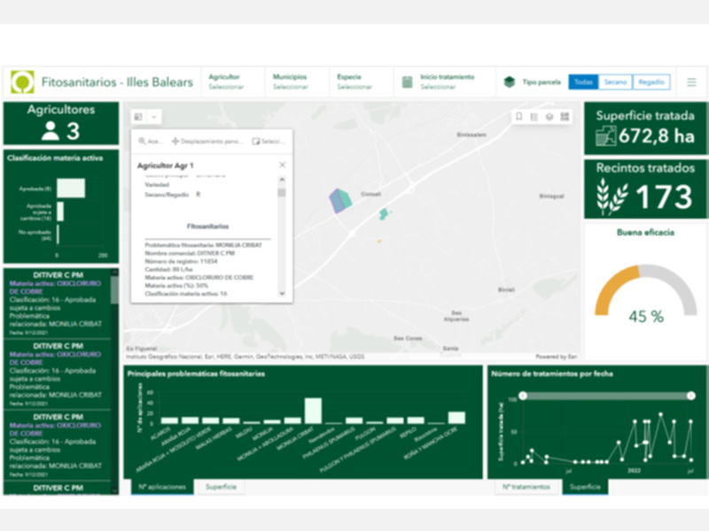Open the map layers icon
Viewport: 709px width, 531px height.
click(x=549, y=117)
